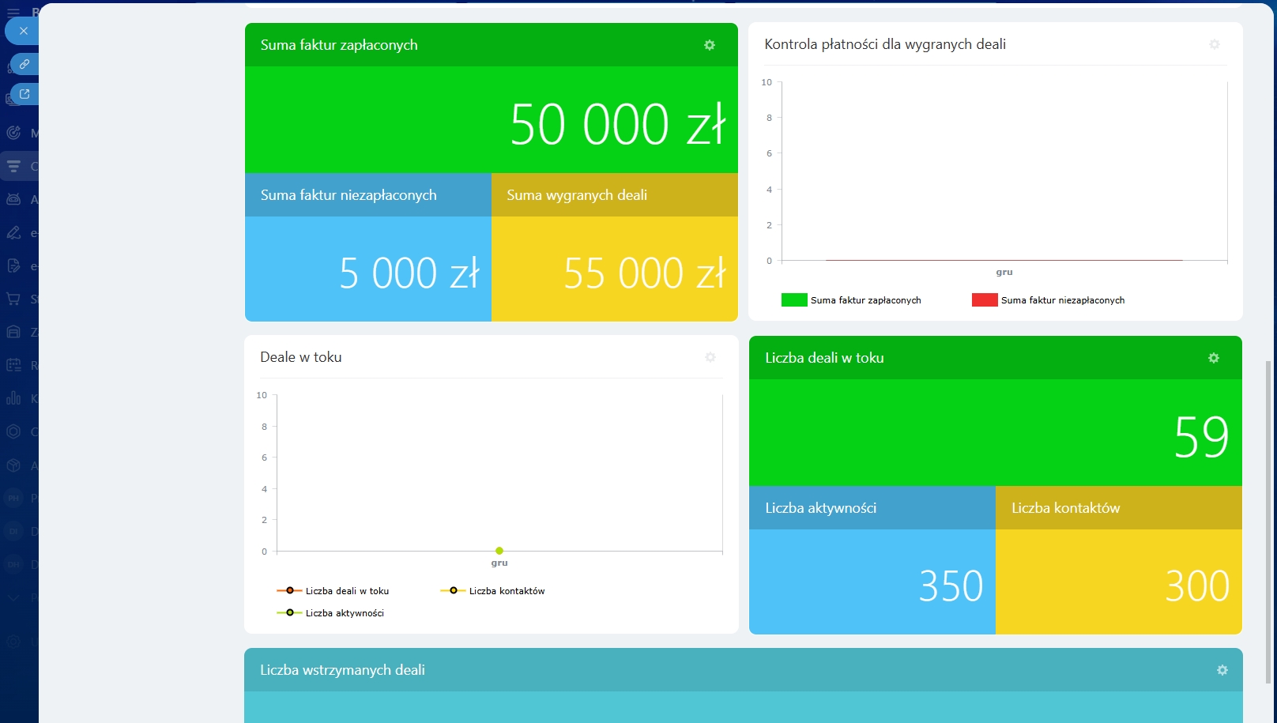Click the 350 Liczba aktywności value tile
The height and width of the screenshot is (723, 1277).
pyautogui.click(x=951, y=586)
